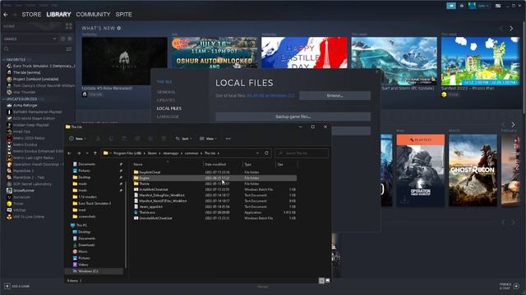
Task: Open advanced filter options icon
Action: click(69, 49)
